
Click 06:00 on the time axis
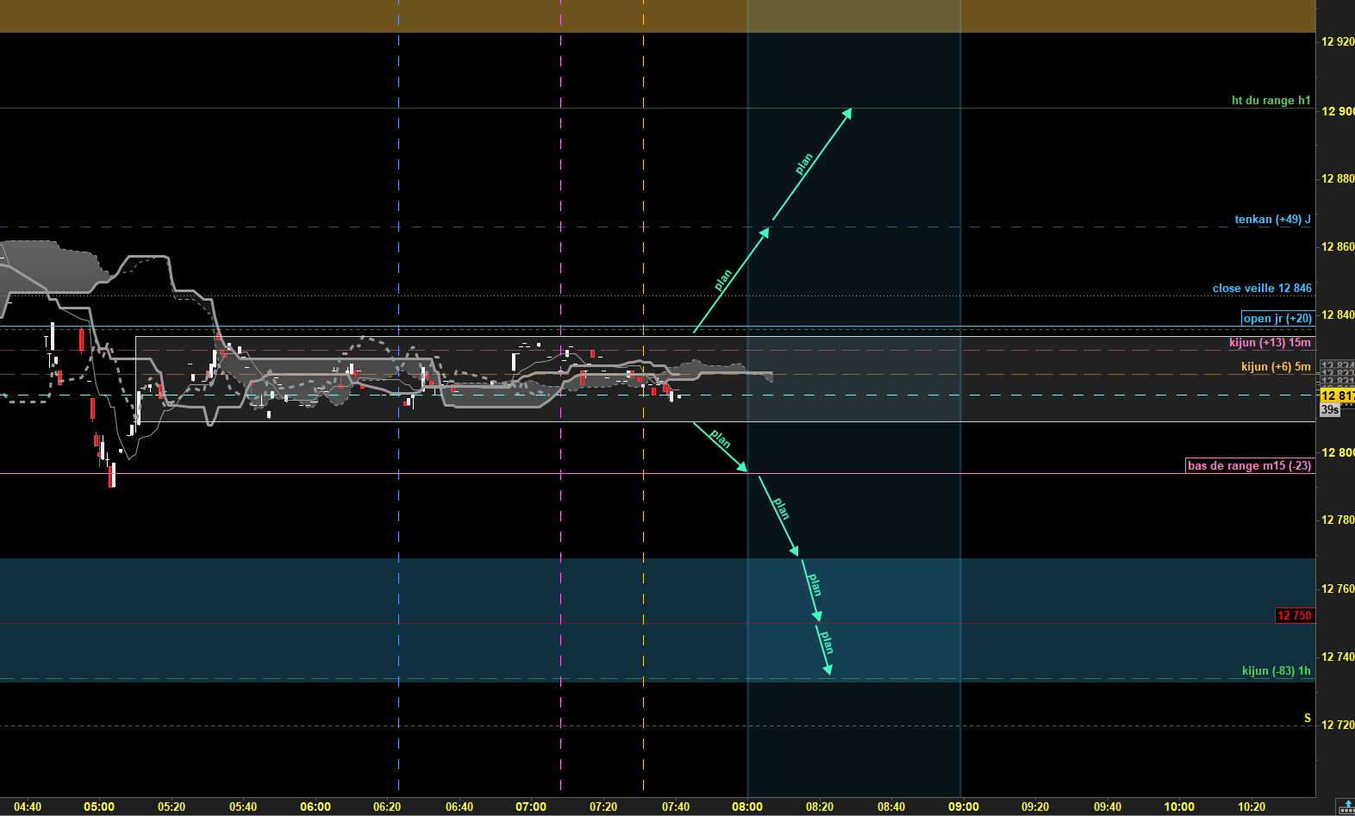click(x=315, y=807)
